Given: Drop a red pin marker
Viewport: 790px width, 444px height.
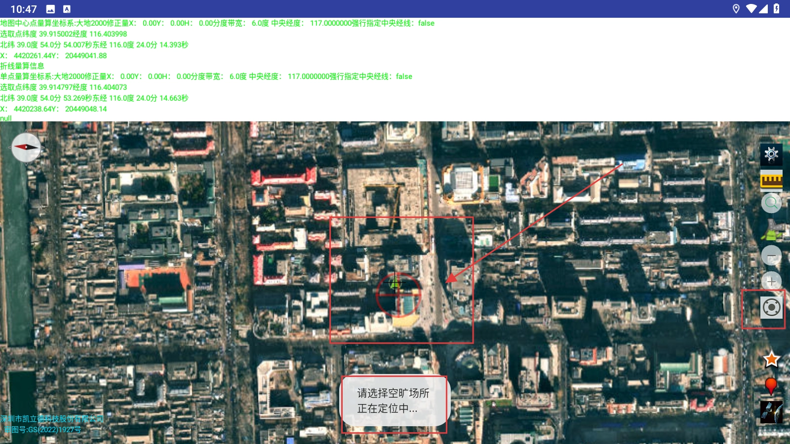Looking at the screenshot, I should click(771, 386).
